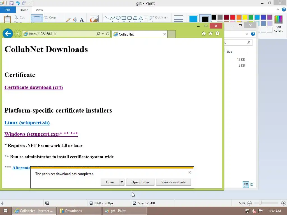The height and width of the screenshot is (215, 287).
Task: Pick the Rectangle shape in Paint's shapes gallery
Action: [124, 18]
